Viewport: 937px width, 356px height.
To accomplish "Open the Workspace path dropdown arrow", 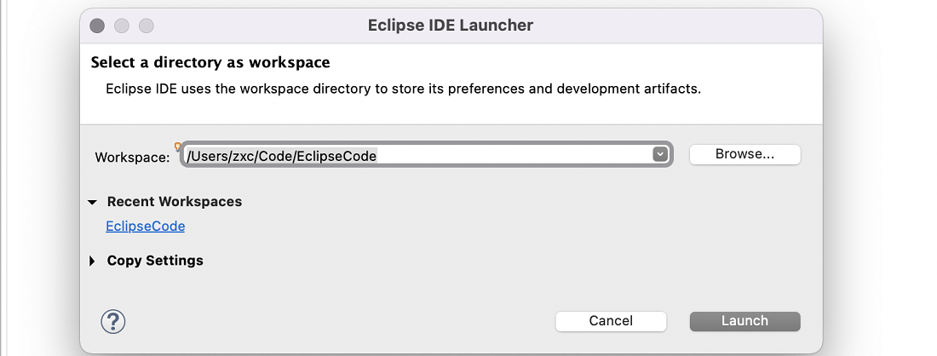I will tap(659, 155).
